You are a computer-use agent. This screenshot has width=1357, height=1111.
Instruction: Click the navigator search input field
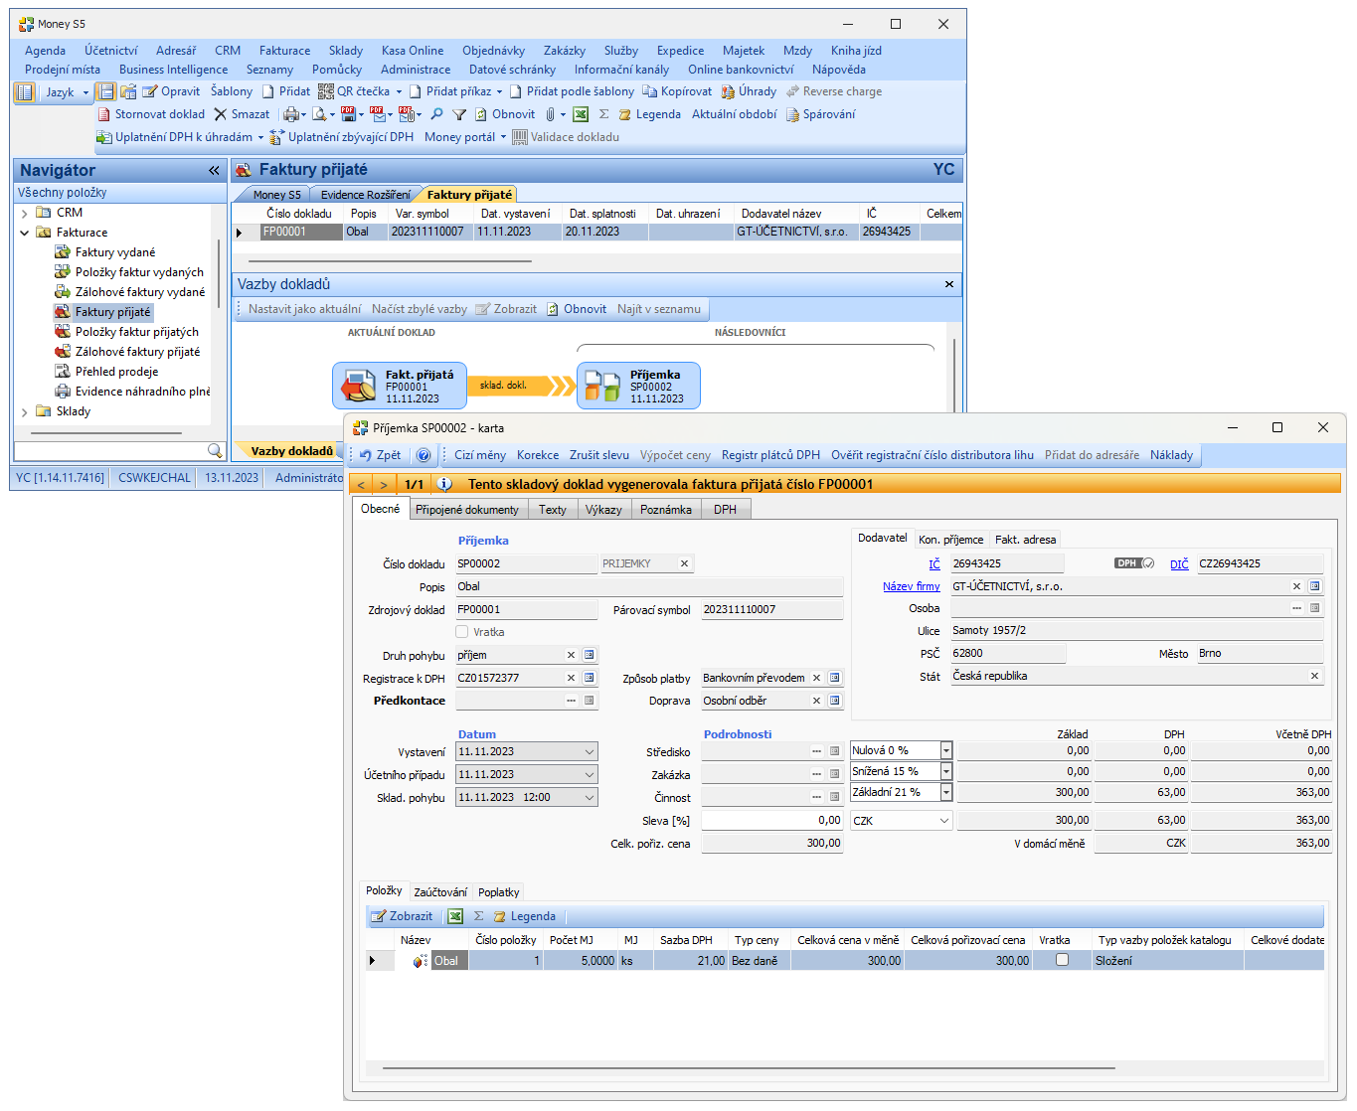110,451
